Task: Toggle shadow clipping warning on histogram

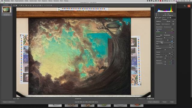Action: coord(155,5)
